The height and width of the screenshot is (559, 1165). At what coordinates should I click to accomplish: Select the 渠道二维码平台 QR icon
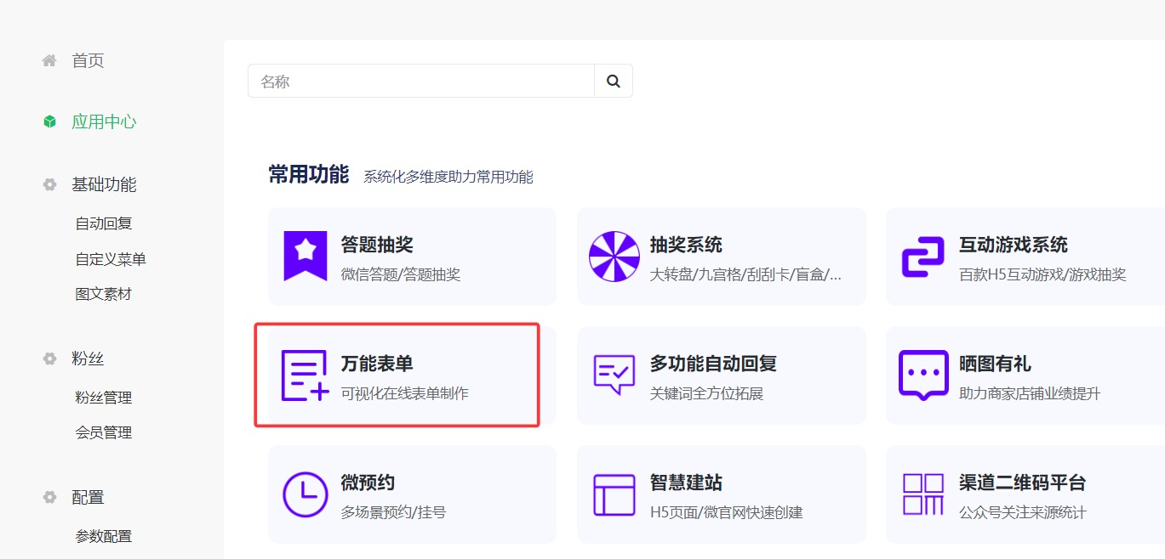[x=923, y=494]
